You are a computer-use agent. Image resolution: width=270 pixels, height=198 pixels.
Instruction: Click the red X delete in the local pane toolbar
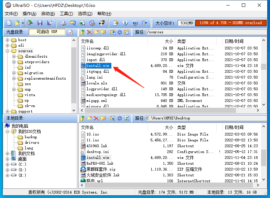coord(96,118)
